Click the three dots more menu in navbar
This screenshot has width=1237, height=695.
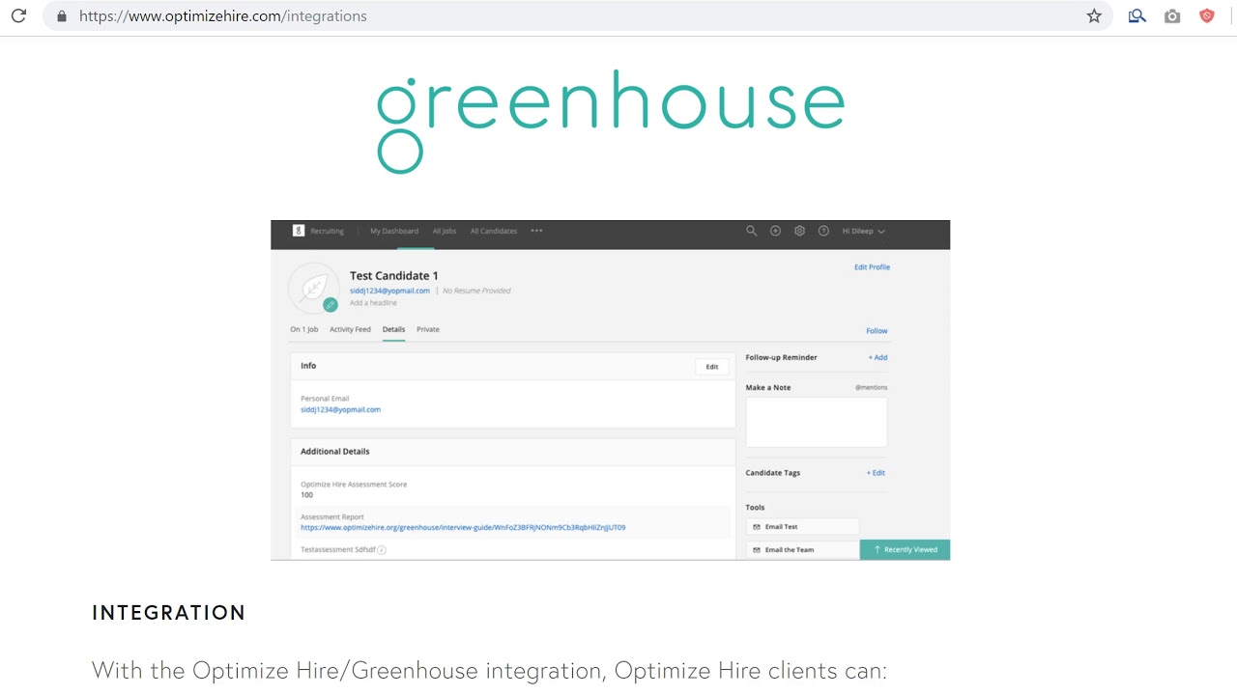pos(536,231)
